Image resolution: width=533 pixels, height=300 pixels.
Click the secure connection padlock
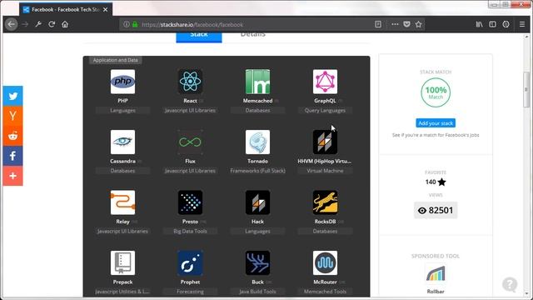click(135, 24)
